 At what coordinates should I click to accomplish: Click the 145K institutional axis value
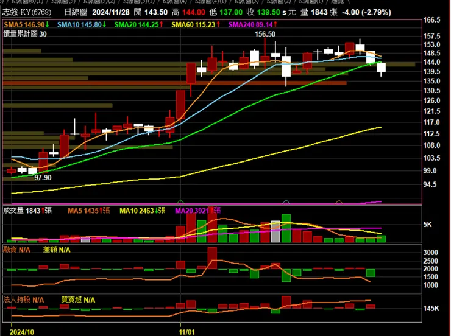[x=431, y=309]
